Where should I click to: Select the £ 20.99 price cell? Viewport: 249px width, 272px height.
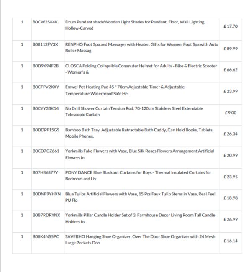(231, 155)
